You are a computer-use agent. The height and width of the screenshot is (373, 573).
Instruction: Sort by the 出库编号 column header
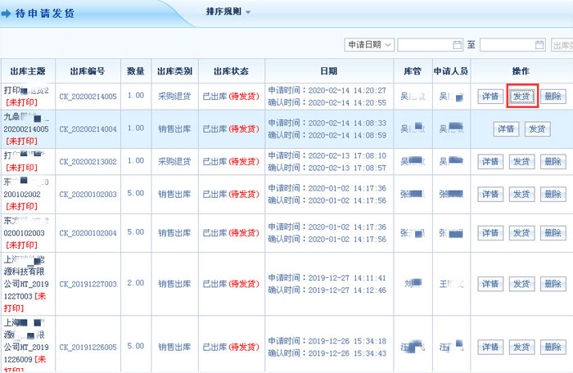coord(88,71)
